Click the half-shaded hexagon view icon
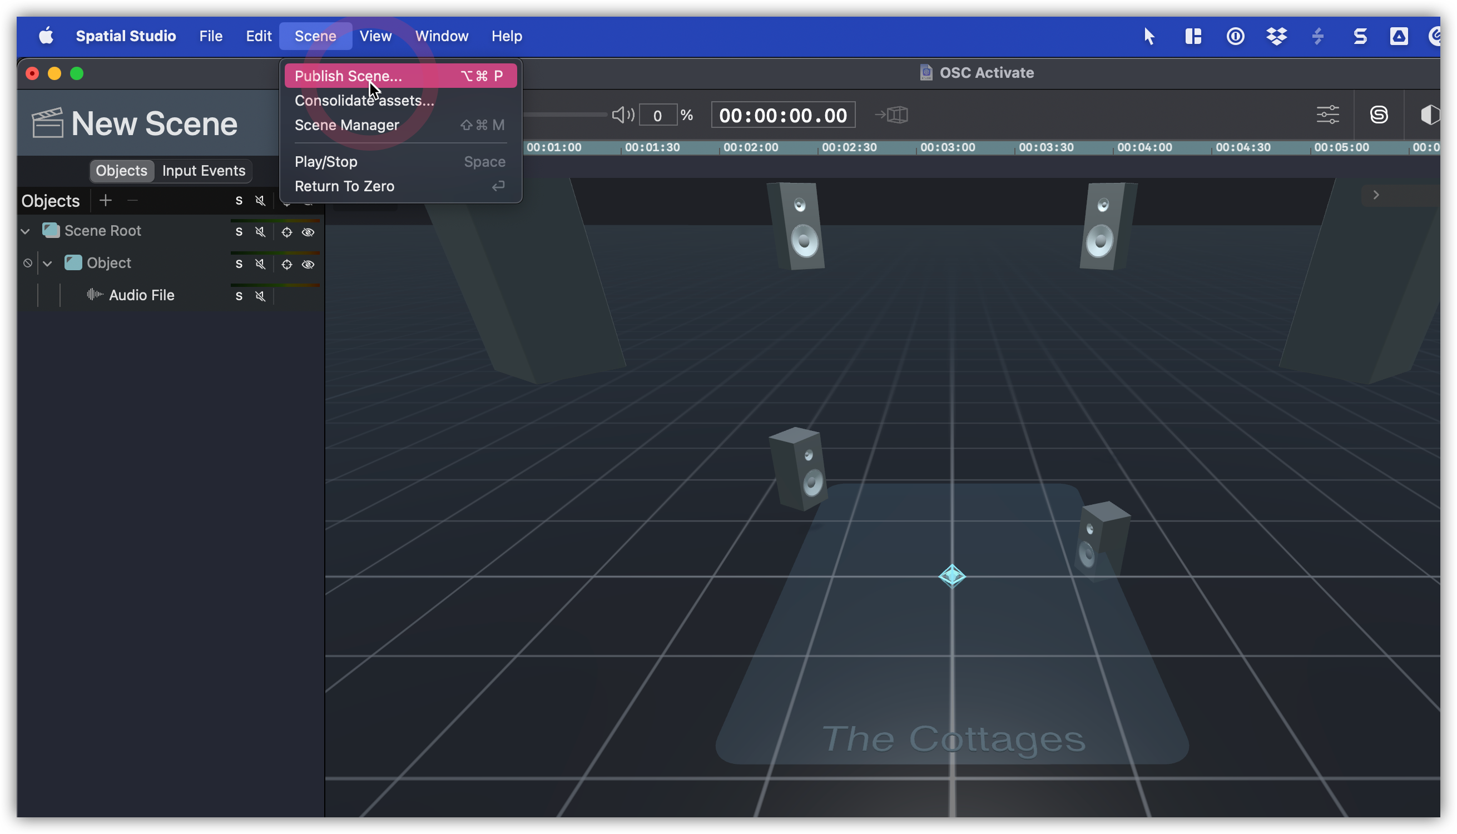 point(1430,115)
